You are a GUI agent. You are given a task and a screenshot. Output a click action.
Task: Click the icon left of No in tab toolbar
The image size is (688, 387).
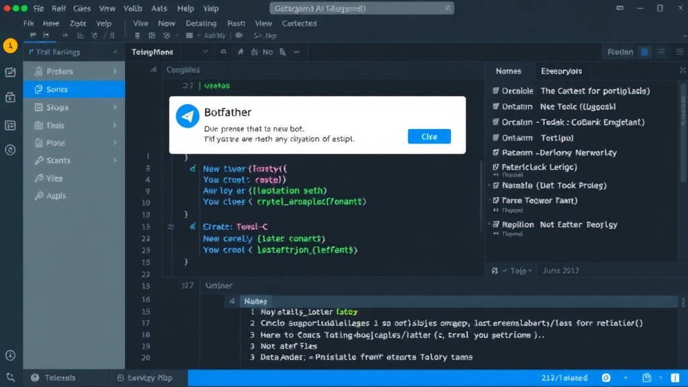pos(255,52)
